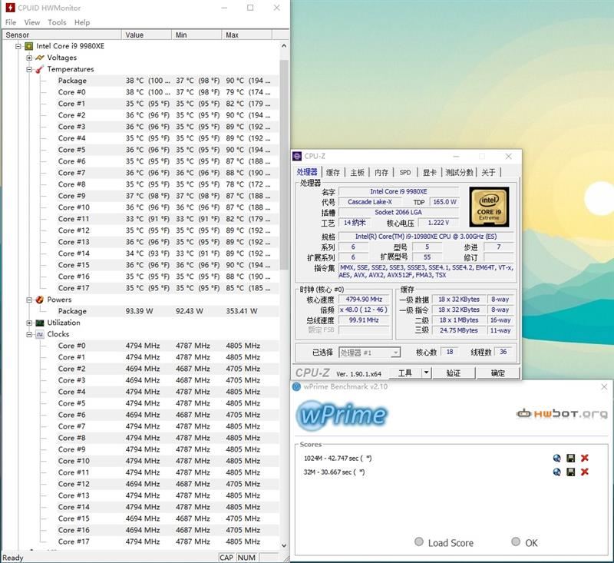Click the Load Score radio button

[x=419, y=541]
